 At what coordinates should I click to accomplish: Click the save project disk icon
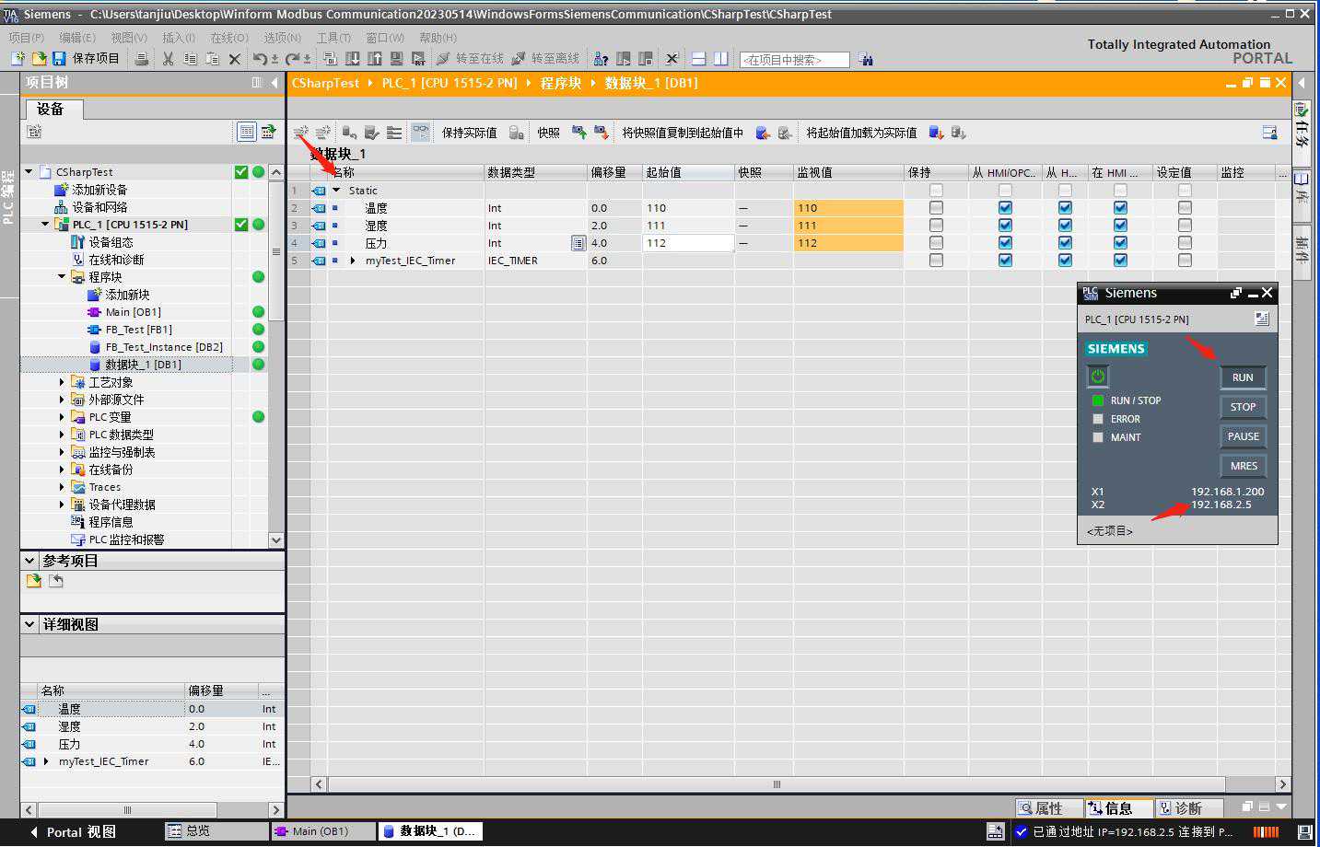tap(59, 59)
